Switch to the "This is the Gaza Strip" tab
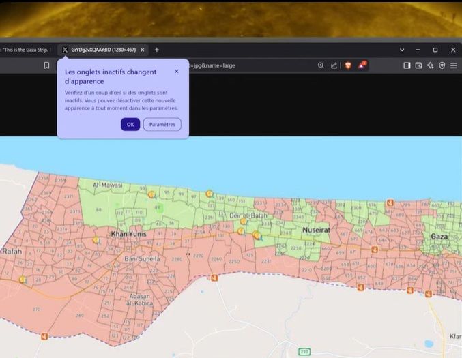The image size is (462, 358). [x=25, y=50]
